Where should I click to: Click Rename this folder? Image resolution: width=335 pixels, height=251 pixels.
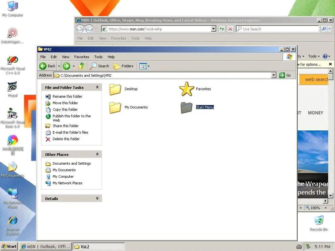point(67,96)
